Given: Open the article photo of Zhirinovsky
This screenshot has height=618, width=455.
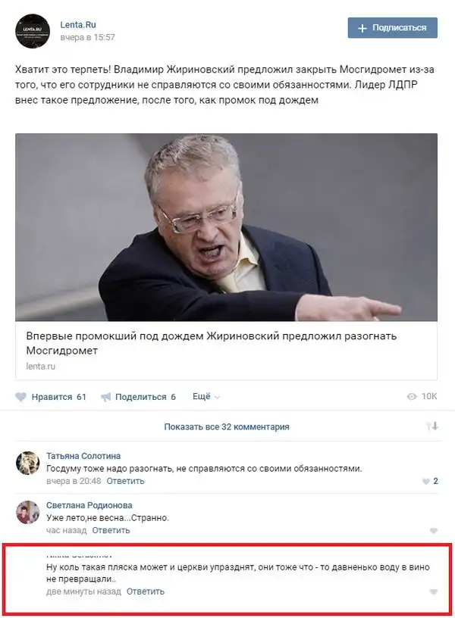Looking at the screenshot, I should 226,227.
